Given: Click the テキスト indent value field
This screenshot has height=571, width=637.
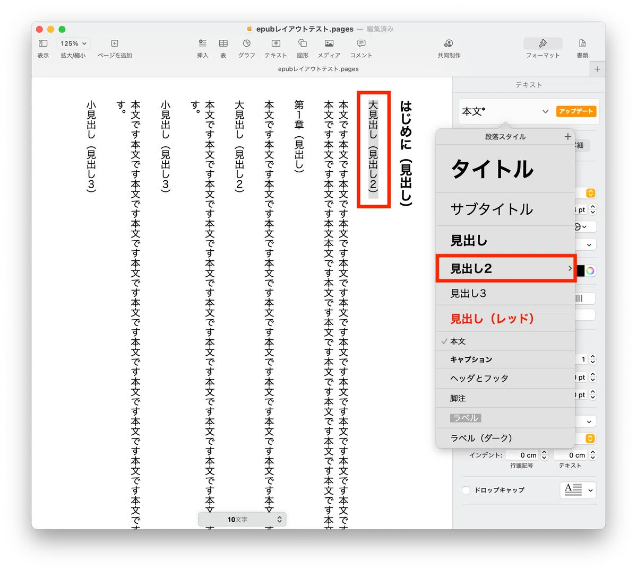Looking at the screenshot, I should (571, 455).
